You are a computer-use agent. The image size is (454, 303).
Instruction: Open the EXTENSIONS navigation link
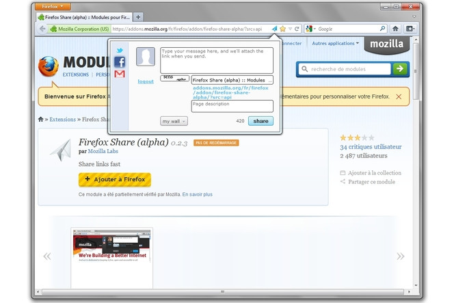[76, 75]
